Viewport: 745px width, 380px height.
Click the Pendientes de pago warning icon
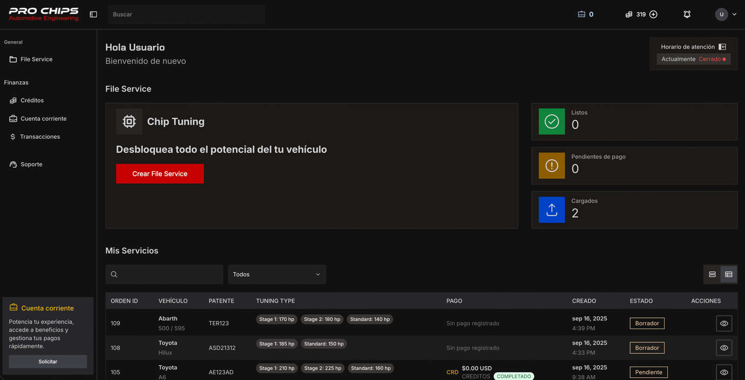coord(551,166)
